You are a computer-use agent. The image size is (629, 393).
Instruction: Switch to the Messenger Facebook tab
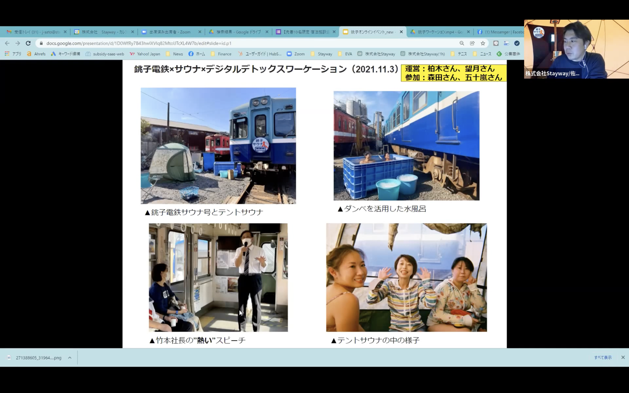point(500,32)
